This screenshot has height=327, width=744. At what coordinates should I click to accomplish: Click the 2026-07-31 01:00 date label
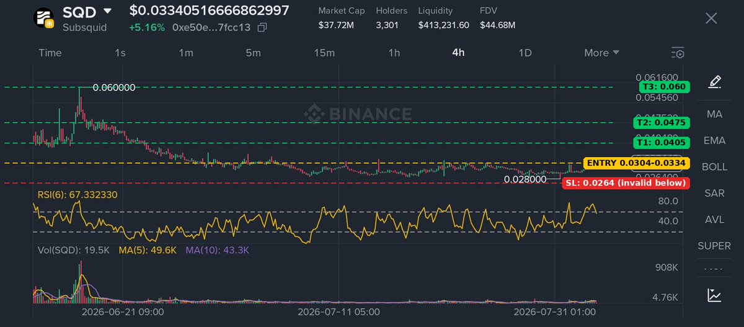point(555,311)
